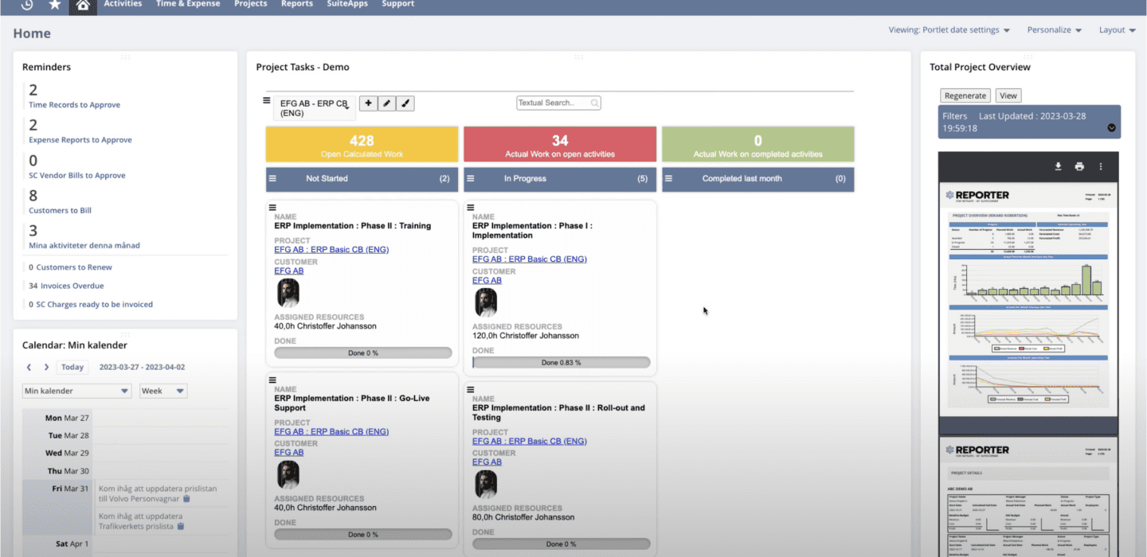Open the PDF viewer three-dot menu

[1101, 166]
